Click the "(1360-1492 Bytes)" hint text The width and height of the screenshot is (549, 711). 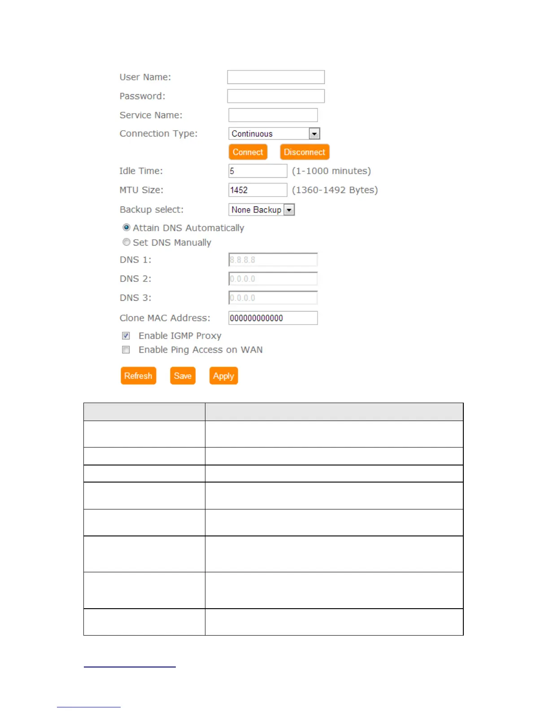(x=335, y=190)
